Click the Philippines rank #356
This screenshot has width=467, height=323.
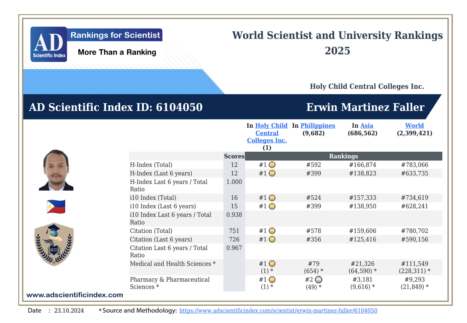[x=314, y=239]
